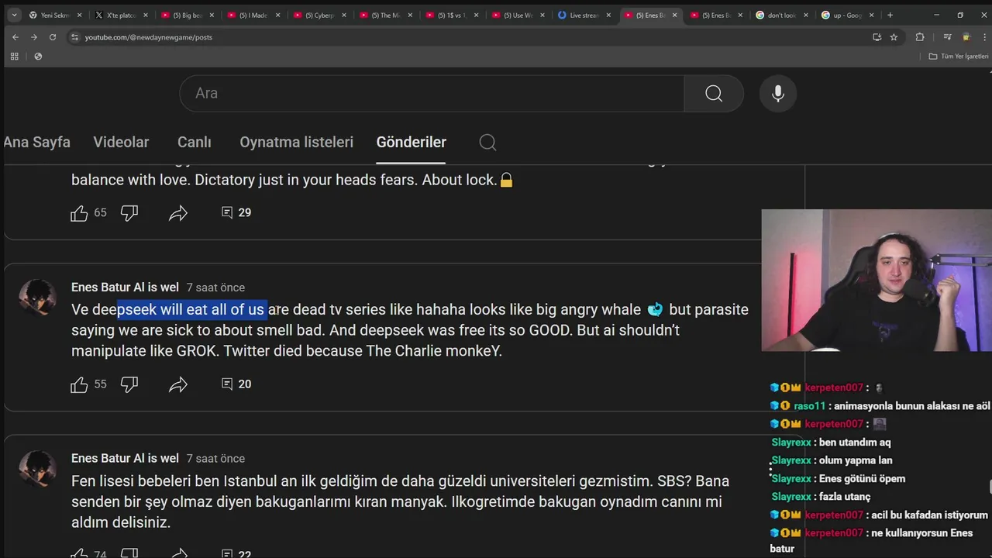992x558 pixels.
Task: Switch to the Videolar channel tab
Action: point(121,143)
